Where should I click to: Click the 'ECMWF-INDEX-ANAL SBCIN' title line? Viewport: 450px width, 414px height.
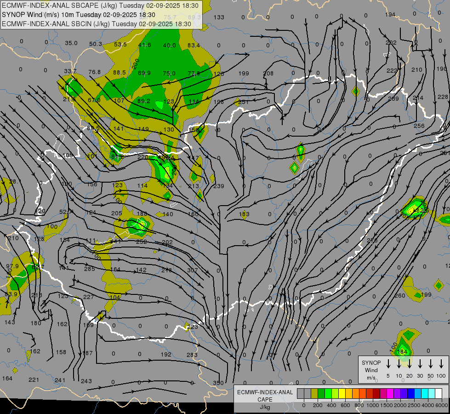97,24
